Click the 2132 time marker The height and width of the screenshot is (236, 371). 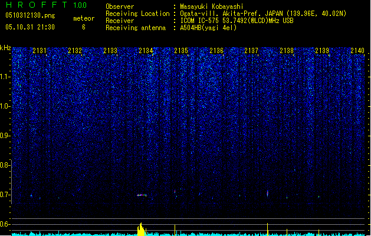coord(75,51)
